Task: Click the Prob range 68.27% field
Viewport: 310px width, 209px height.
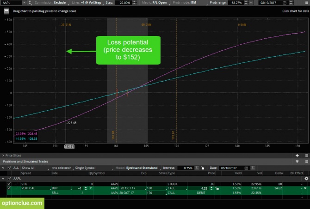Action: [x=235, y=3]
